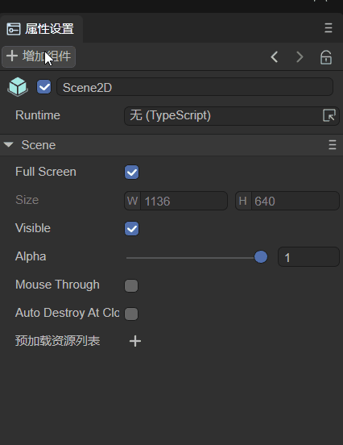
Task: Collapse the Scene section triangle
Action: coord(9,145)
